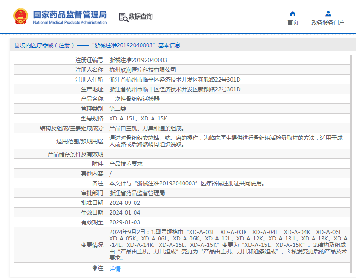Open the 首页 text link

(x=293, y=23)
